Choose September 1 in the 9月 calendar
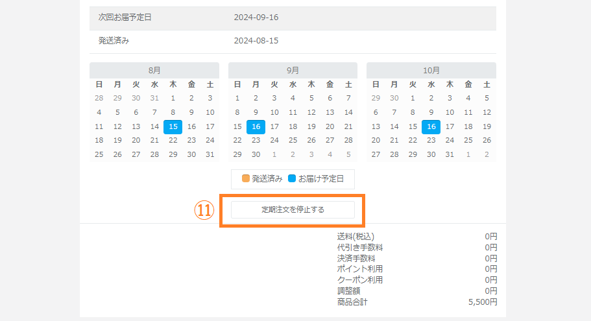The width and height of the screenshot is (591, 321). 237,99
